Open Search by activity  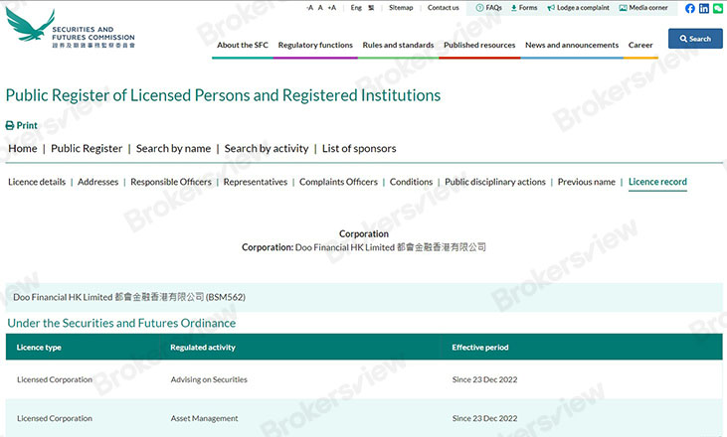[x=267, y=149]
